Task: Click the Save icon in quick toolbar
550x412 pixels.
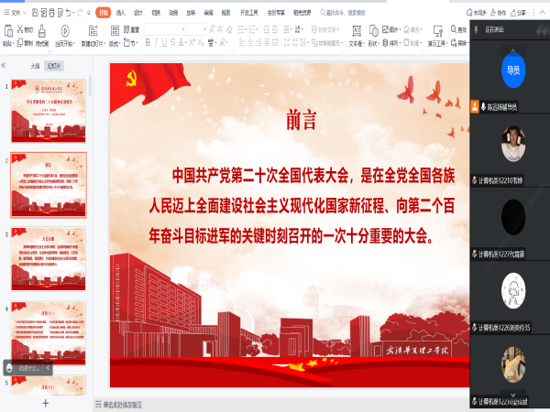Action: click(x=35, y=14)
